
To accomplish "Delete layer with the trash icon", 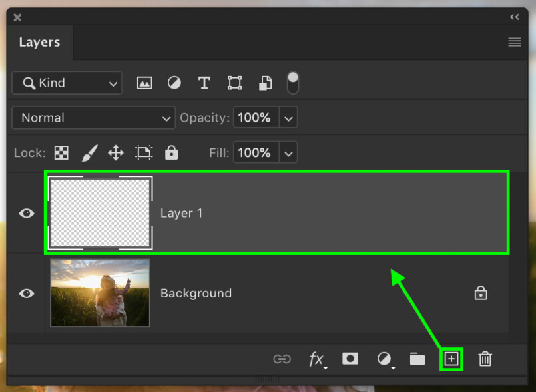I will click(x=485, y=359).
